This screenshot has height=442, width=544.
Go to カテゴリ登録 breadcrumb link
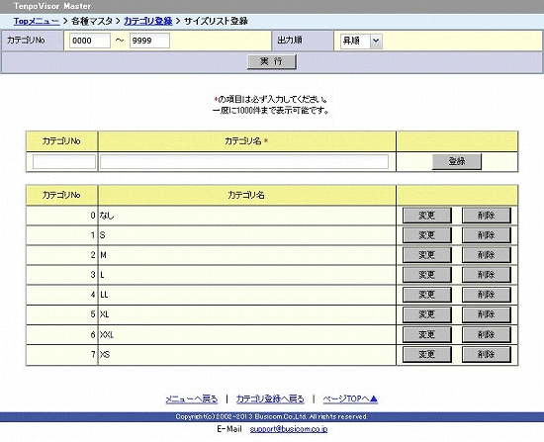click(x=148, y=21)
